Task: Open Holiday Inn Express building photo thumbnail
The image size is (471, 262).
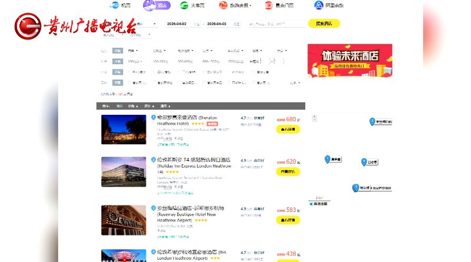Action: pyautogui.click(x=124, y=172)
